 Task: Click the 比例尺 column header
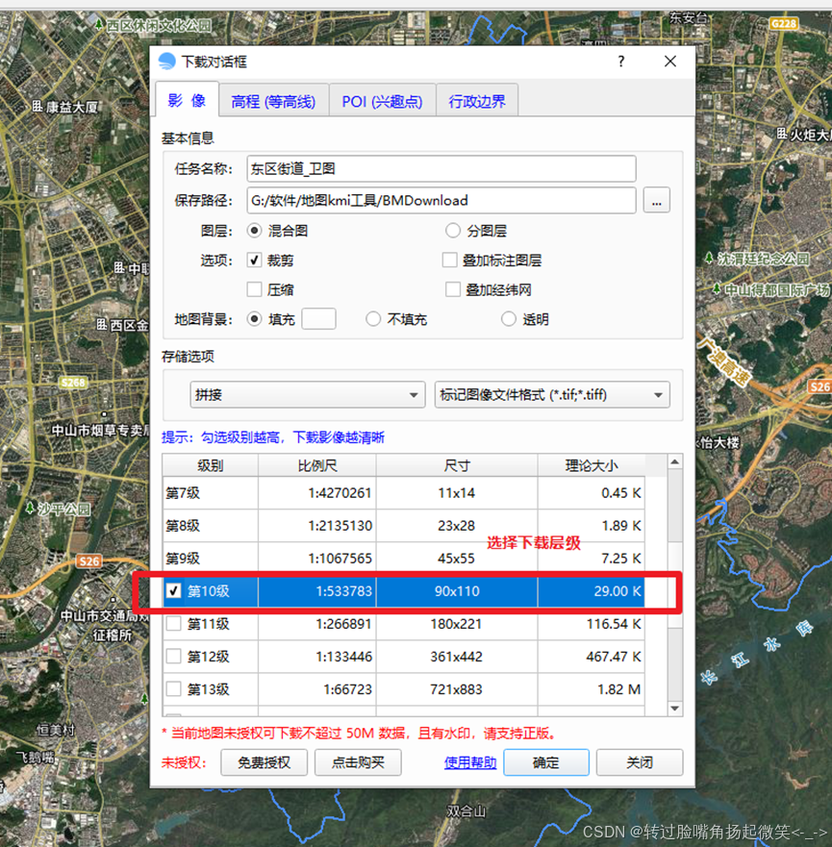click(x=317, y=465)
